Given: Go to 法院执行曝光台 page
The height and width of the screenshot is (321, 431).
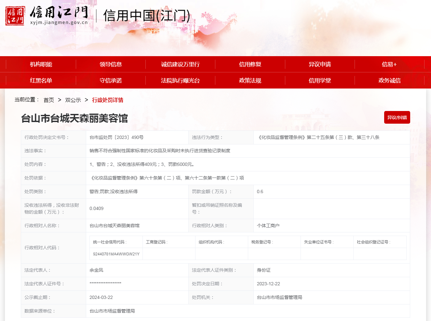Looking at the screenshot, I should tap(180, 80).
